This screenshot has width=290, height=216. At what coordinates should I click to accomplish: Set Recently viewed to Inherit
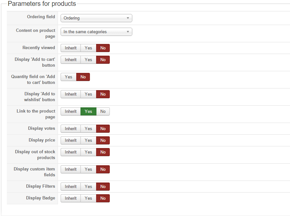[71, 48]
